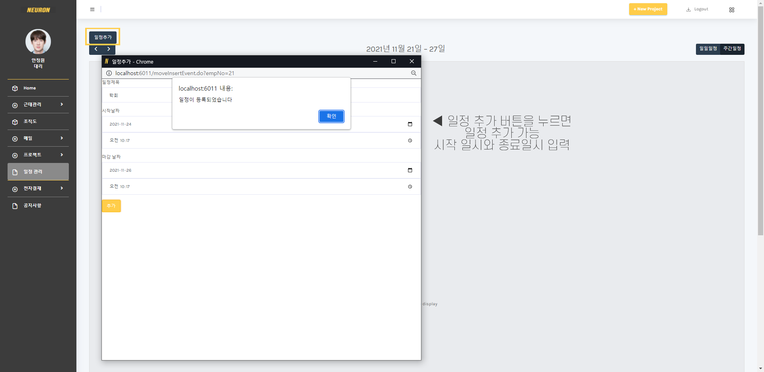The image size is (764, 372).
Task: Click the hamburger menu icon
Action: (92, 10)
